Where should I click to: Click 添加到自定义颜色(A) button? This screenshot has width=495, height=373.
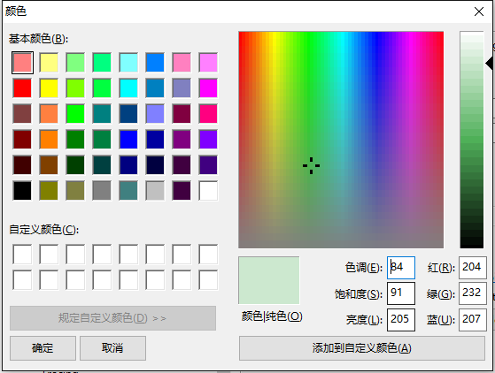point(362,348)
